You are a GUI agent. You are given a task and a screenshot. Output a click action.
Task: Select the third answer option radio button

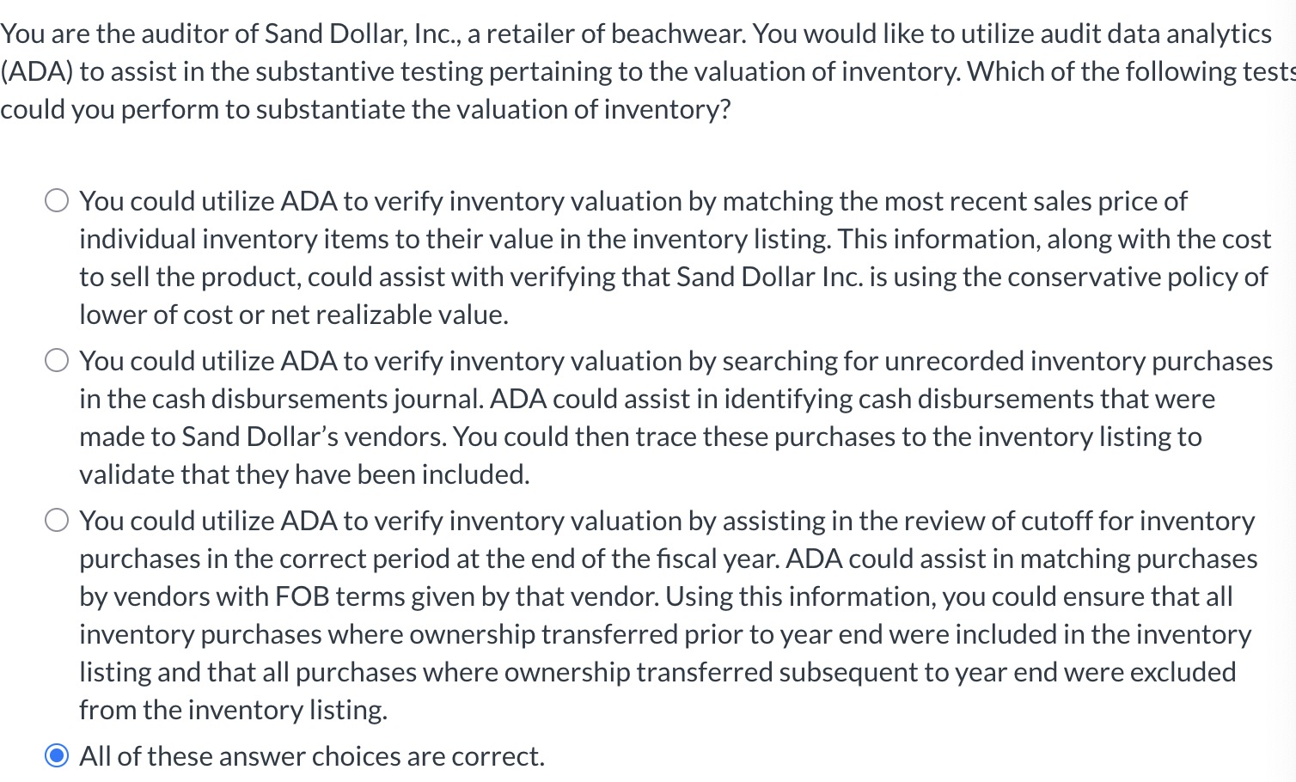click(57, 519)
